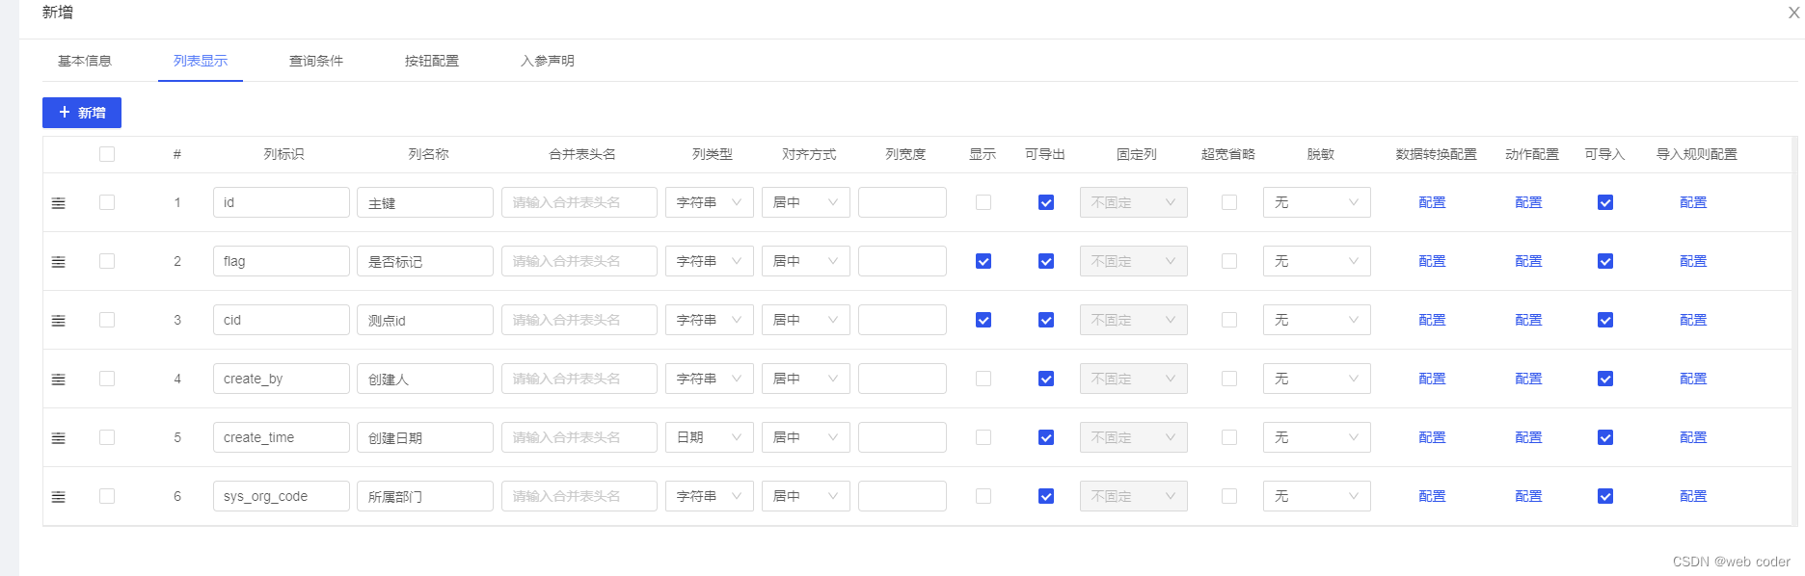The height and width of the screenshot is (576, 1805).
Task: Uncheck 显示 for the flag row
Action: point(983,261)
